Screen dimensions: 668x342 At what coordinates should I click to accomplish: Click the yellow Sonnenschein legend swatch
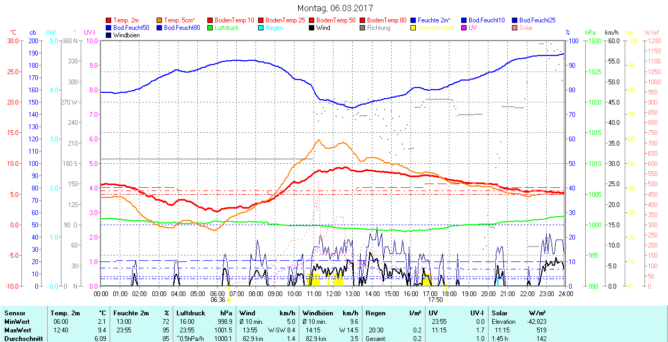tap(413, 28)
